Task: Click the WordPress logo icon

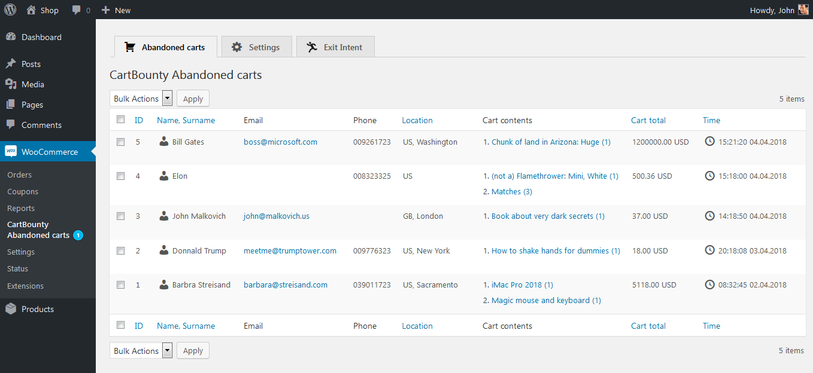Action: (10, 10)
